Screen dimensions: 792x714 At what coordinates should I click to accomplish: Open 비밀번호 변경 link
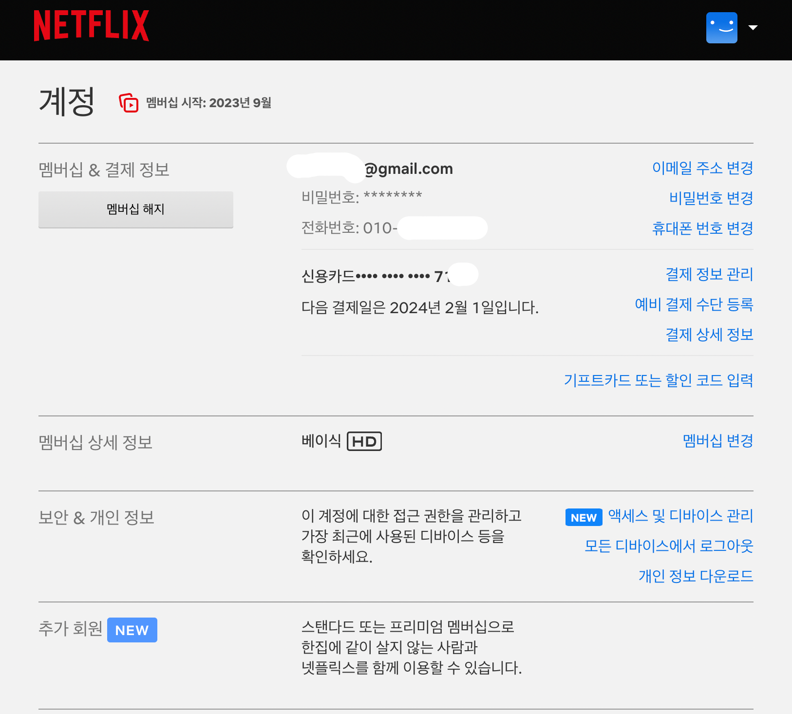pyautogui.click(x=711, y=198)
